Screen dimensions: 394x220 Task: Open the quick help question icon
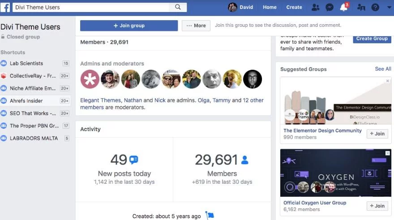(x=375, y=7)
